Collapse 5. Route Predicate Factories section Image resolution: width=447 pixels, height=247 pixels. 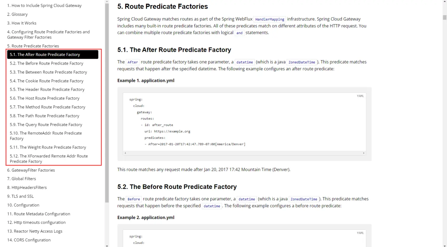33,46
